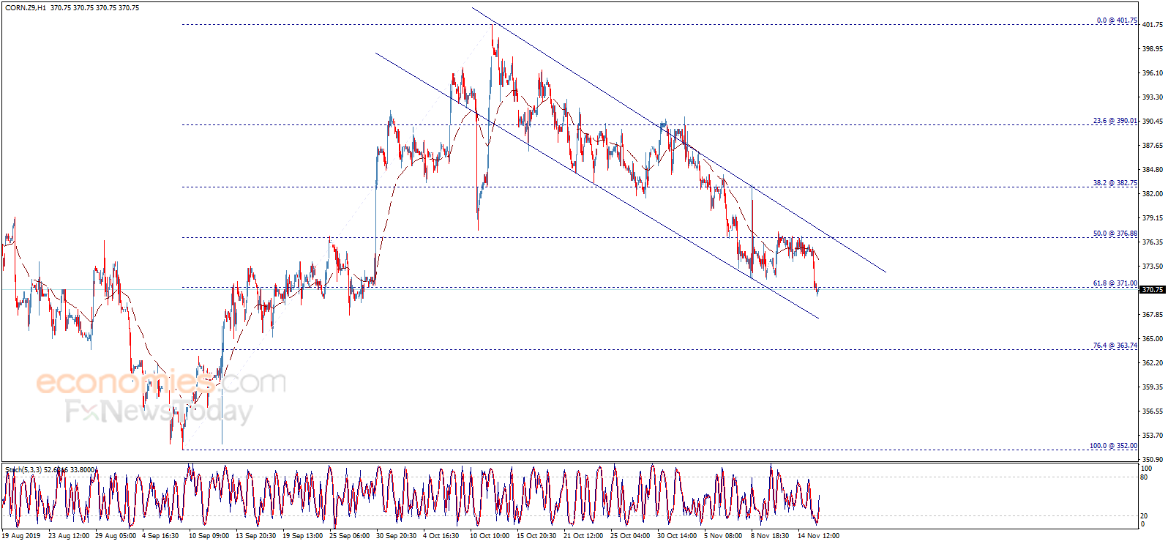This screenshot has height=544, width=1168.
Task: Click the 20 level on Stochastic scale
Action: 1145,516
